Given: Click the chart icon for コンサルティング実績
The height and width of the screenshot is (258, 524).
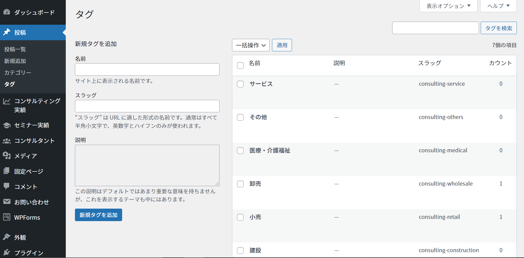Looking at the screenshot, I should coord(7,101).
